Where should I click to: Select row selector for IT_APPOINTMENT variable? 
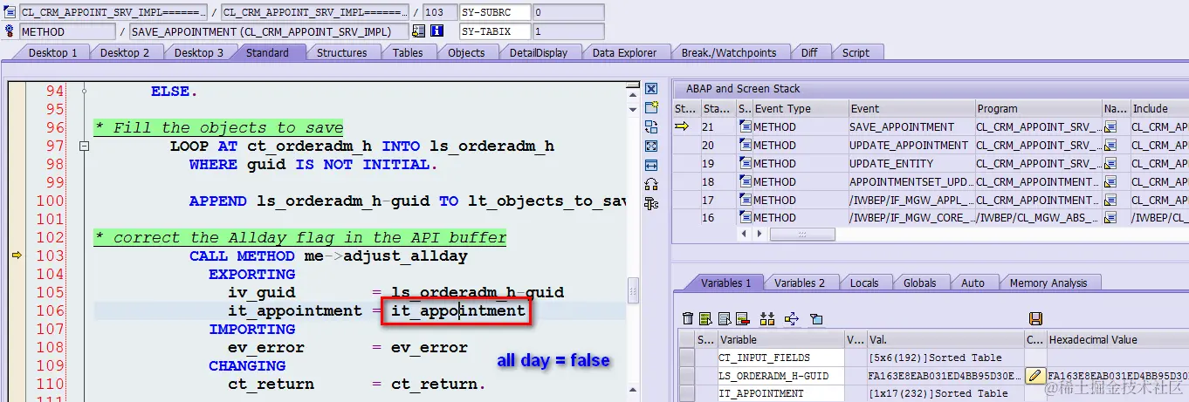(x=687, y=393)
